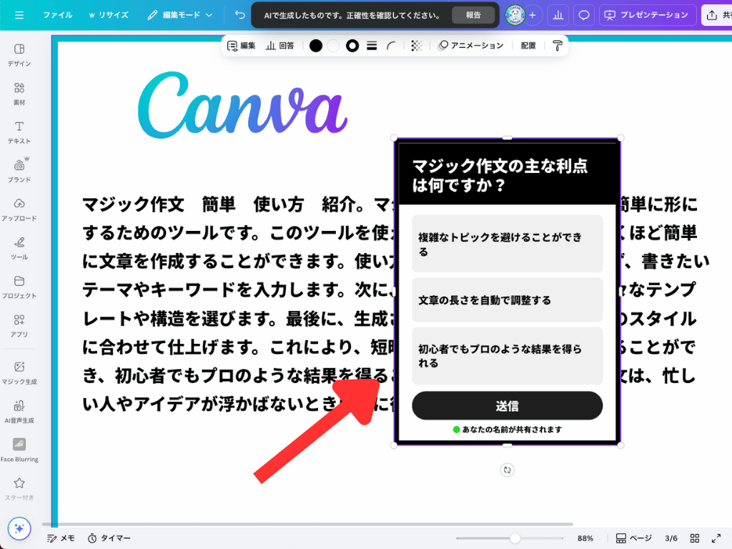Open the アップロード panel

[x=19, y=209]
